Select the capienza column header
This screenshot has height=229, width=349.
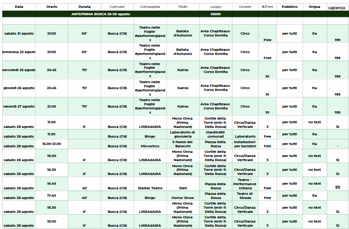[337, 8]
